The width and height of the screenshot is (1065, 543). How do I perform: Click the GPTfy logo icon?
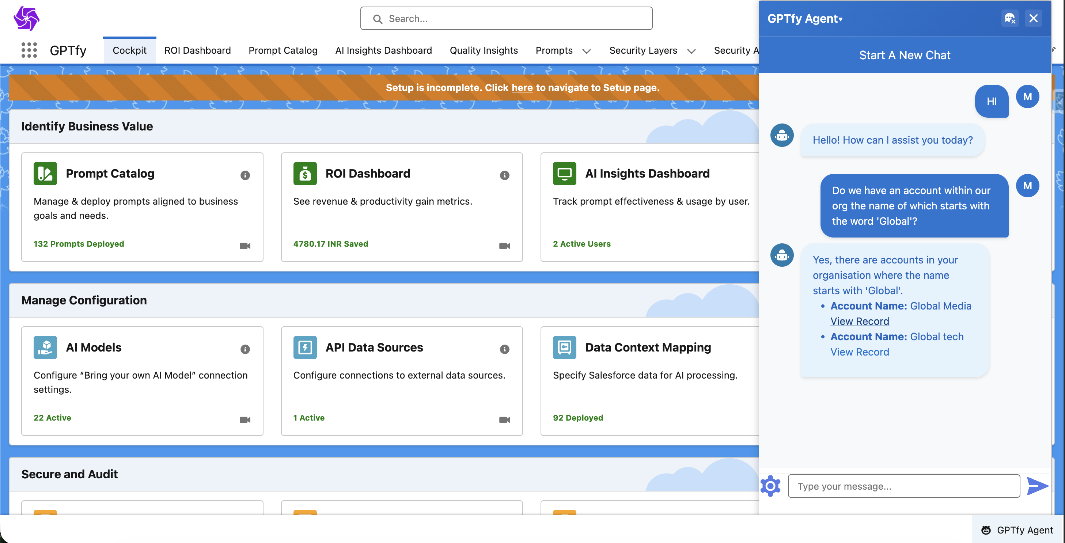[26, 19]
